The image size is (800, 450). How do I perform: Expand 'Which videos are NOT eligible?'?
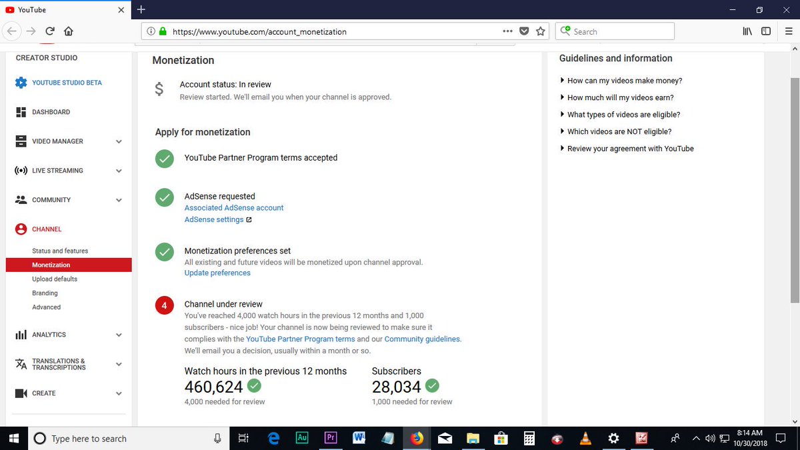pyautogui.click(x=616, y=131)
